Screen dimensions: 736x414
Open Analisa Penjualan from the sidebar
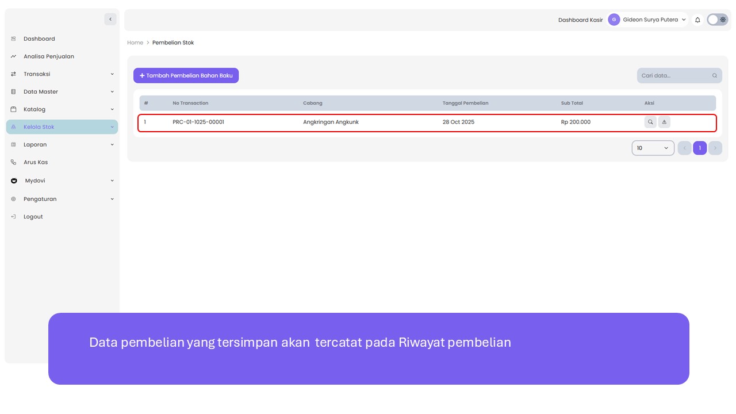click(x=48, y=56)
